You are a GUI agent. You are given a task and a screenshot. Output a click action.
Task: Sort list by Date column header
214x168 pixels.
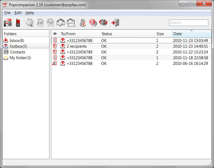click(x=191, y=34)
